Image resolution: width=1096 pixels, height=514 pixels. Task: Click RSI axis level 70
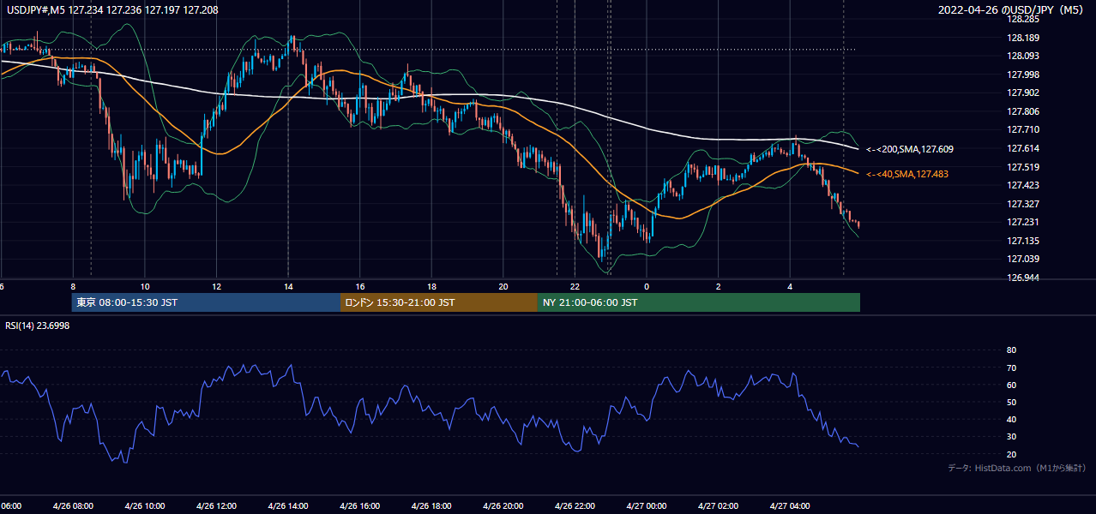pyautogui.click(x=1011, y=368)
